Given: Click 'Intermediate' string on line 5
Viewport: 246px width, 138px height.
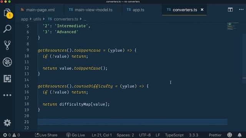Looking at the screenshot, I should pyautogui.click(x=71, y=26).
